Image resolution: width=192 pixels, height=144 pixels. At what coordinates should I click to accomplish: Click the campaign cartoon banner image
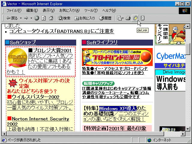click(170, 34)
